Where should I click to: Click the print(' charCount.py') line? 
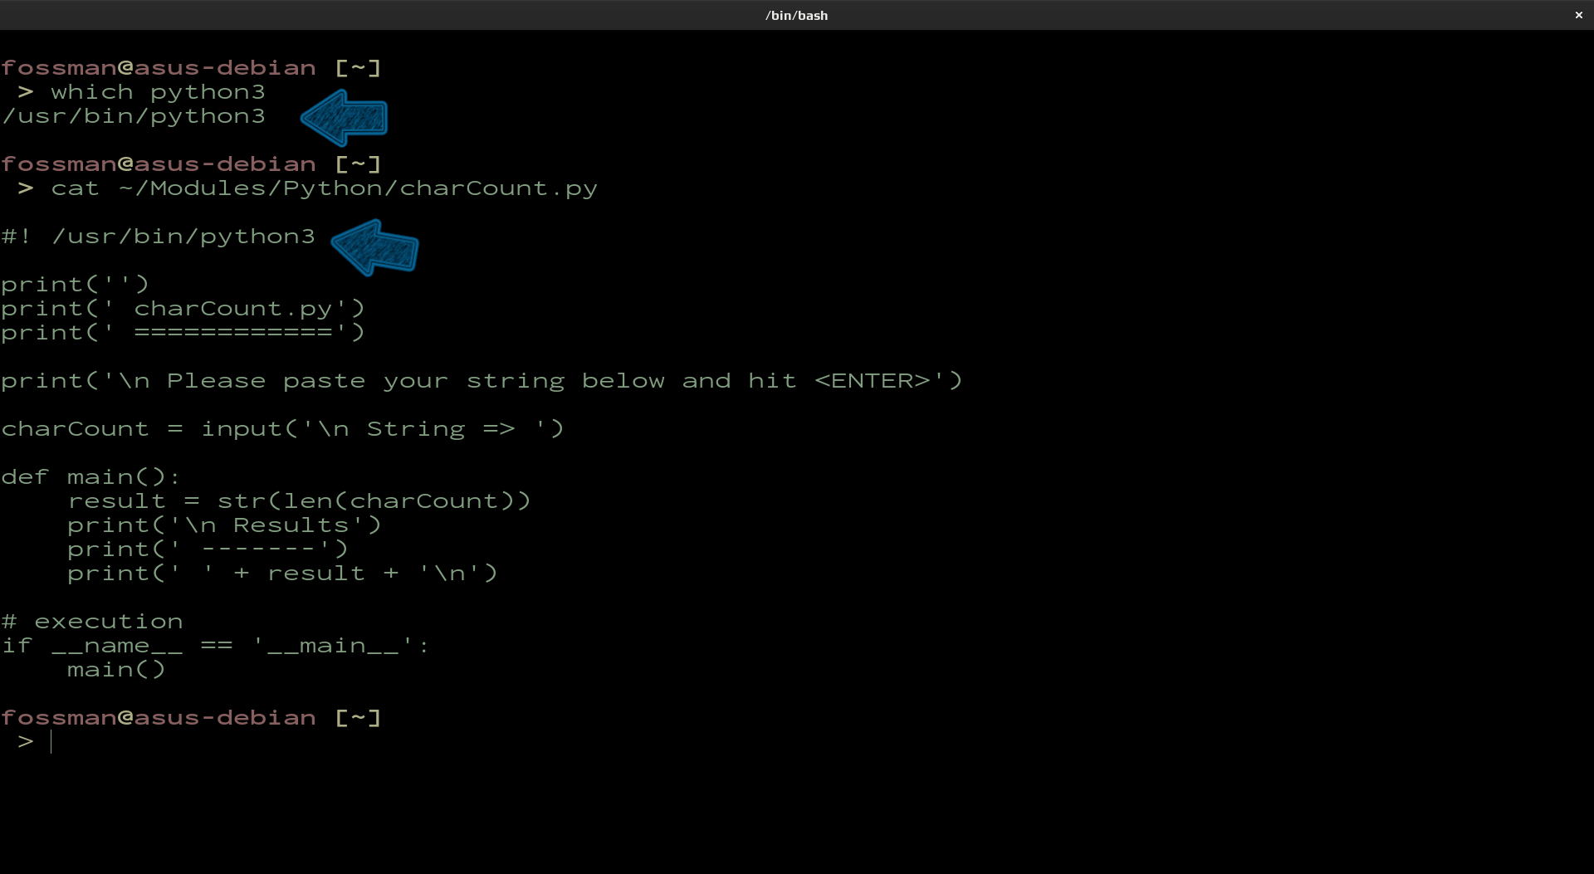(183, 309)
